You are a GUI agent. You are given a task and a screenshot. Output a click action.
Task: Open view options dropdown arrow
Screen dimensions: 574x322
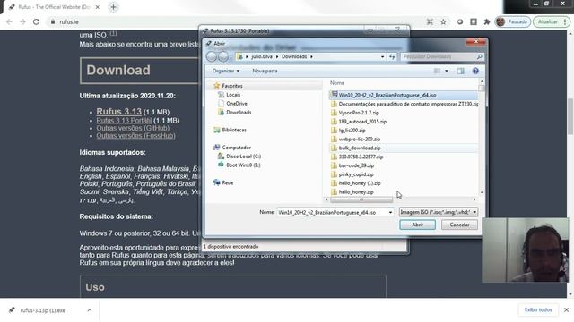(447, 71)
